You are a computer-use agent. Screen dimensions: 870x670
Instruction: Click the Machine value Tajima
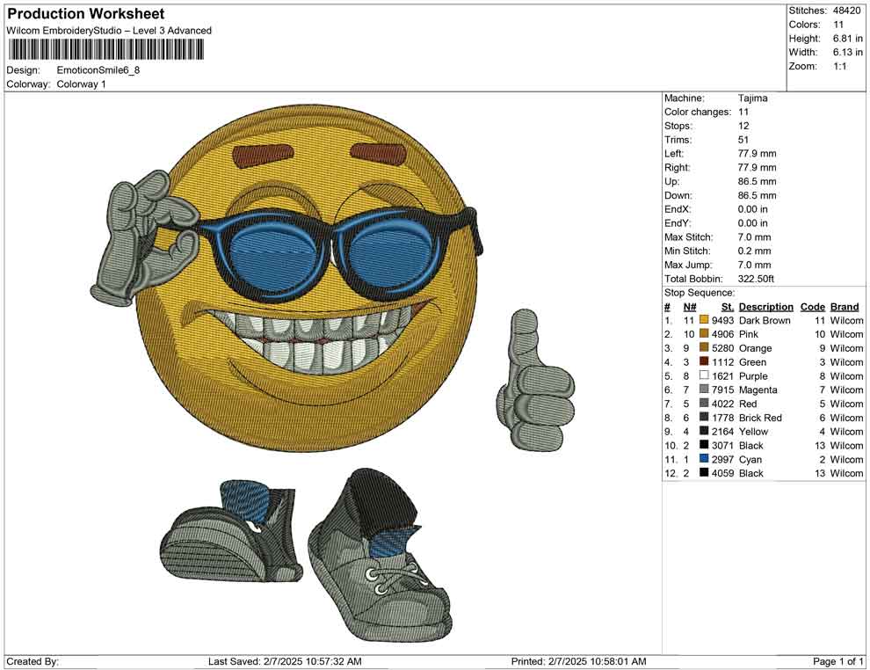(x=753, y=98)
